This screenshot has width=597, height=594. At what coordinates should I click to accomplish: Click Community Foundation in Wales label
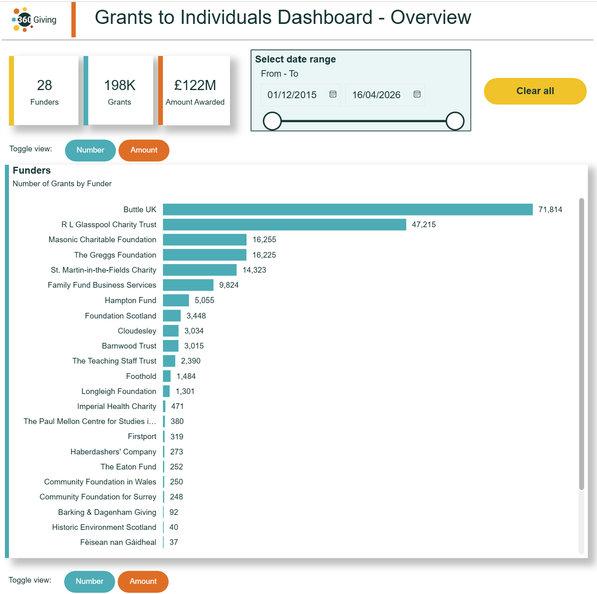tap(100, 482)
